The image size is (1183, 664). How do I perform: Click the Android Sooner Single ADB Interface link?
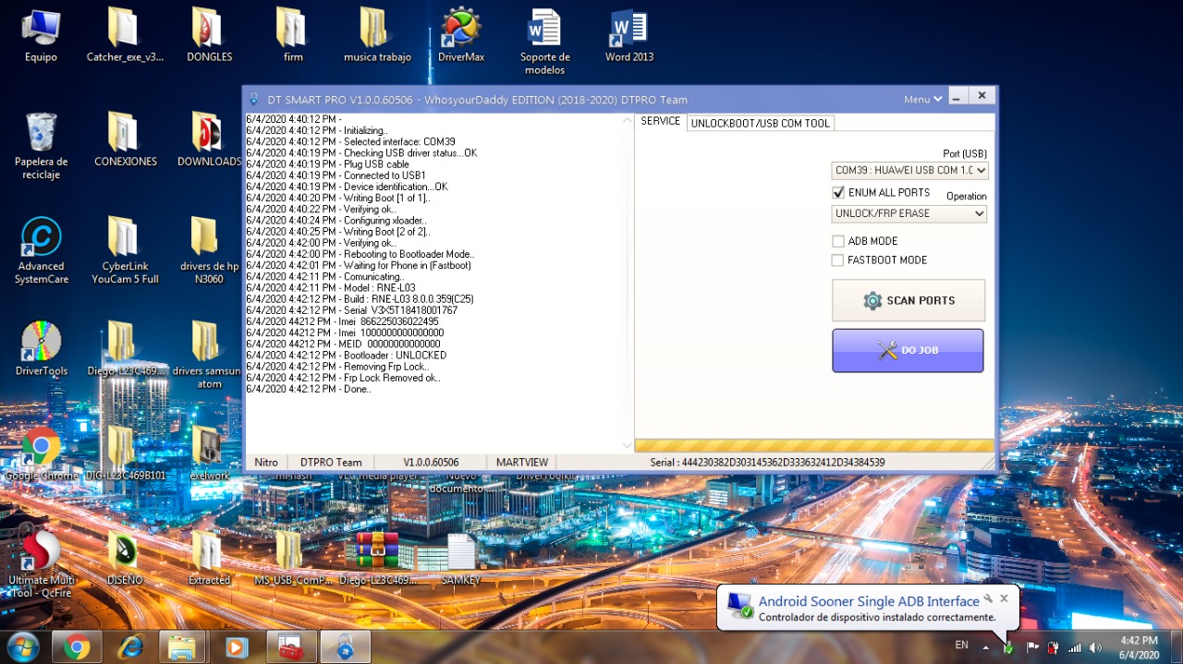point(869,601)
